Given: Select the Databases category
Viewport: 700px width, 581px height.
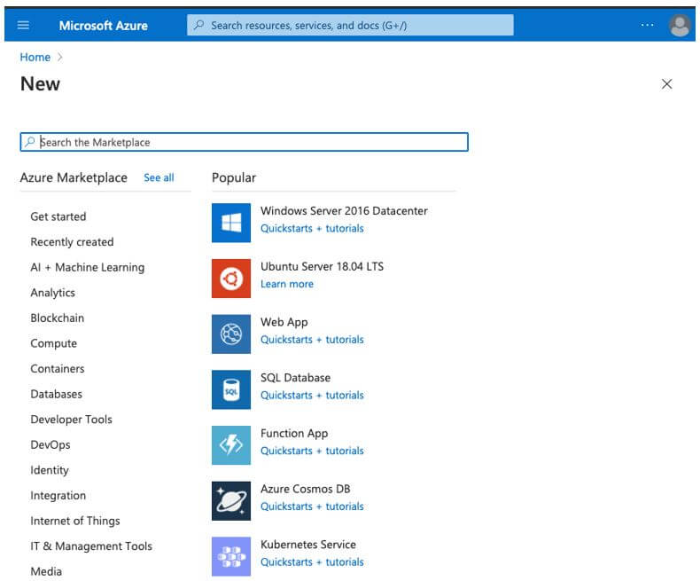Looking at the screenshot, I should click(56, 394).
